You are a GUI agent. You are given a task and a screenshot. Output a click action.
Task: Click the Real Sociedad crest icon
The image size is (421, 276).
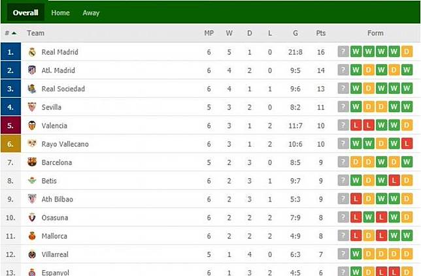(x=32, y=89)
